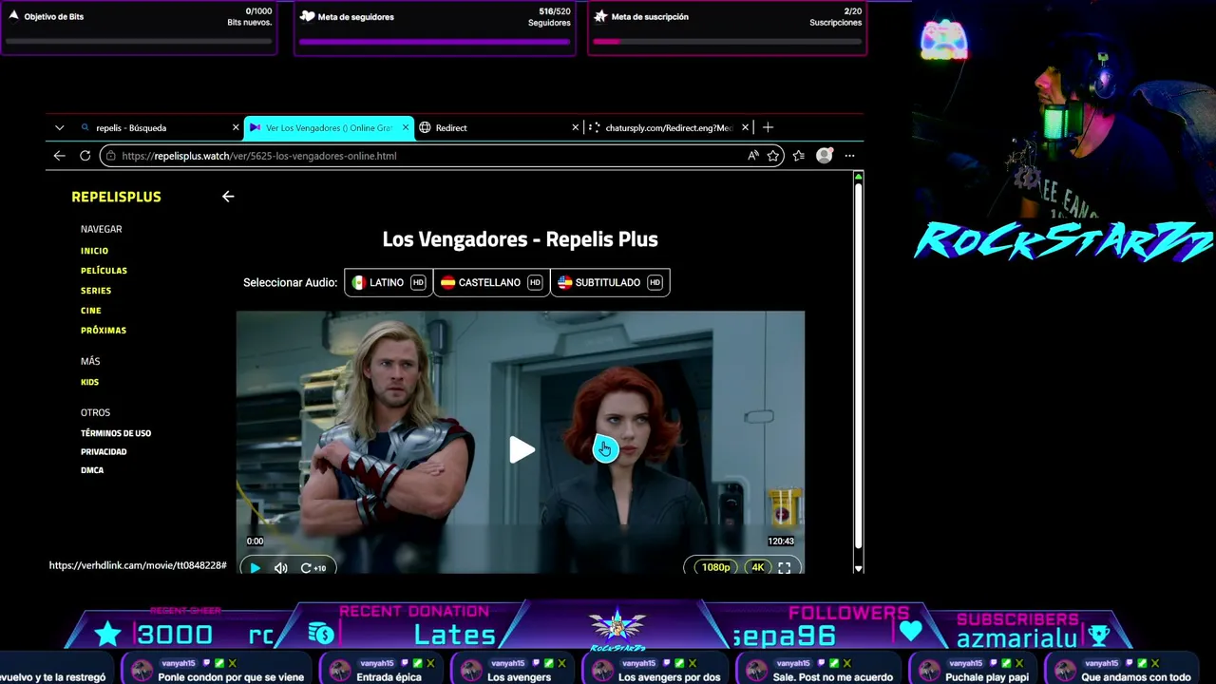Screen dimensions: 1216x684
Task: Enter fullscreen video mode
Action: (x=785, y=568)
